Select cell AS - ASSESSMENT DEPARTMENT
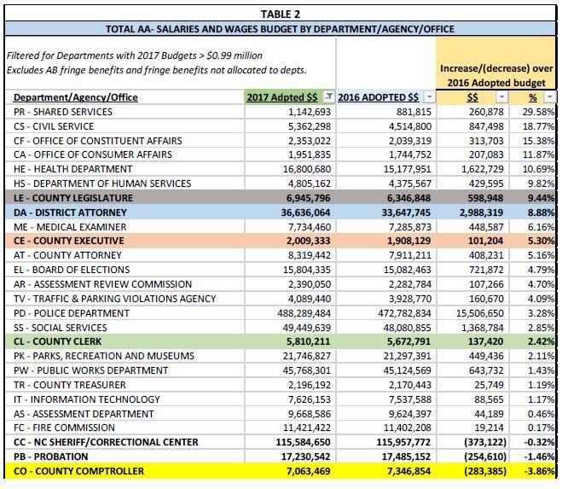The height and width of the screenshot is (489, 562). [x=125, y=414]
